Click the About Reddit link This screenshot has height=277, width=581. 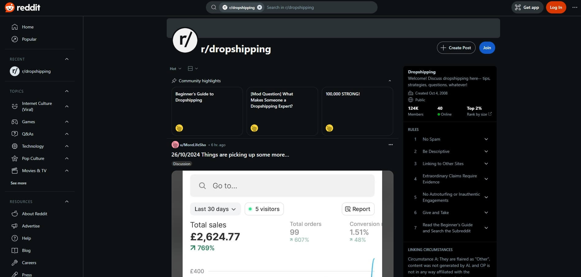coord(35,214)
